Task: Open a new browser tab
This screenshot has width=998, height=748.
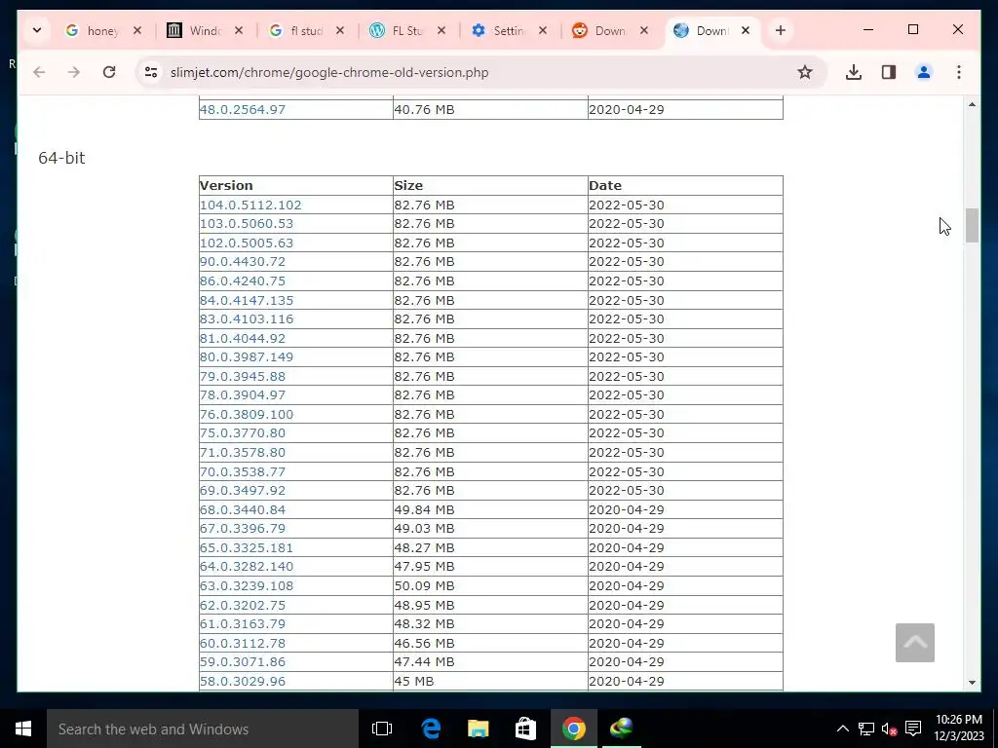Action: [781, 30]
